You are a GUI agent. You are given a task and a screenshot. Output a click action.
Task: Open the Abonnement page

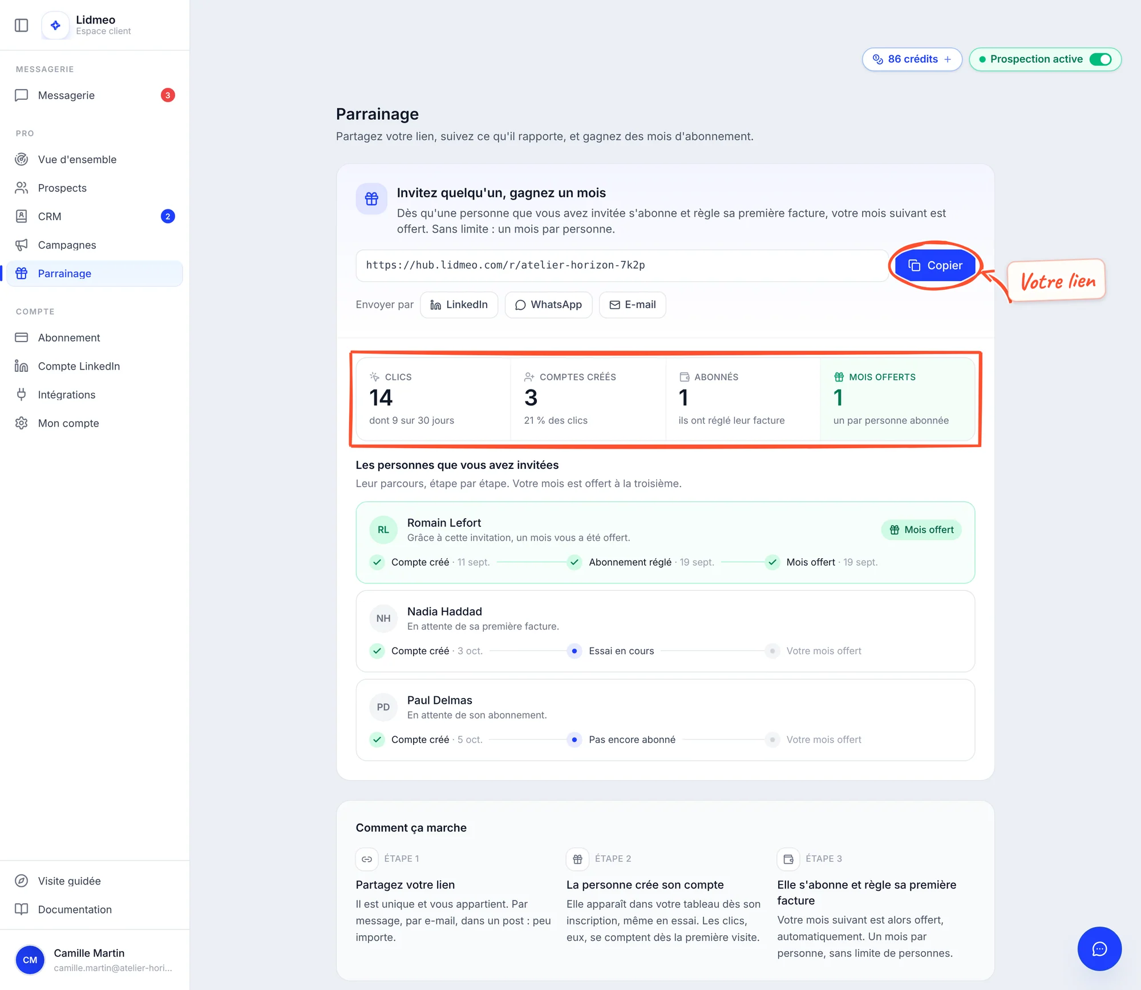point(95,338)
